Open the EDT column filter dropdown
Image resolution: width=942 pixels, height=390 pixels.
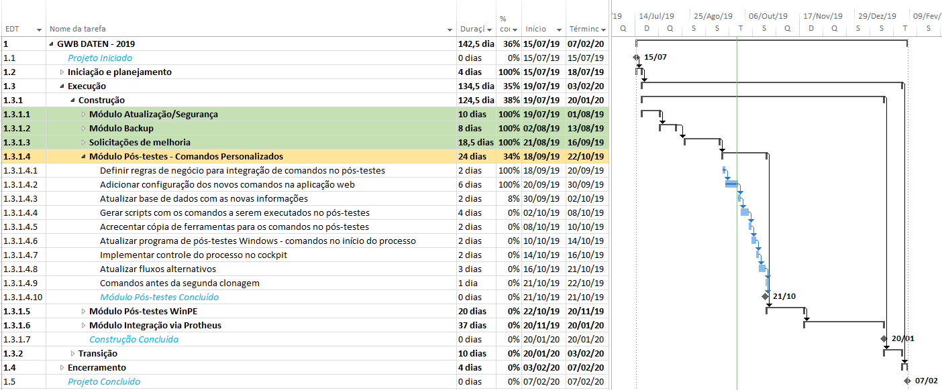(39, 30)
